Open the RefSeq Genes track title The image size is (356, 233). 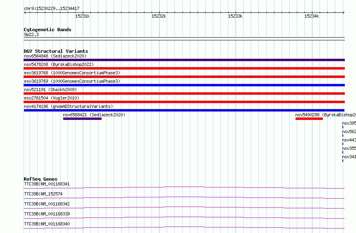tap(40, 179)
